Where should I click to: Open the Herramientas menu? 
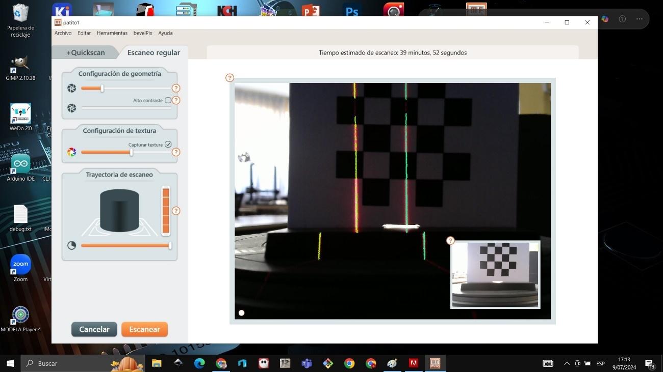click(112, 33)
